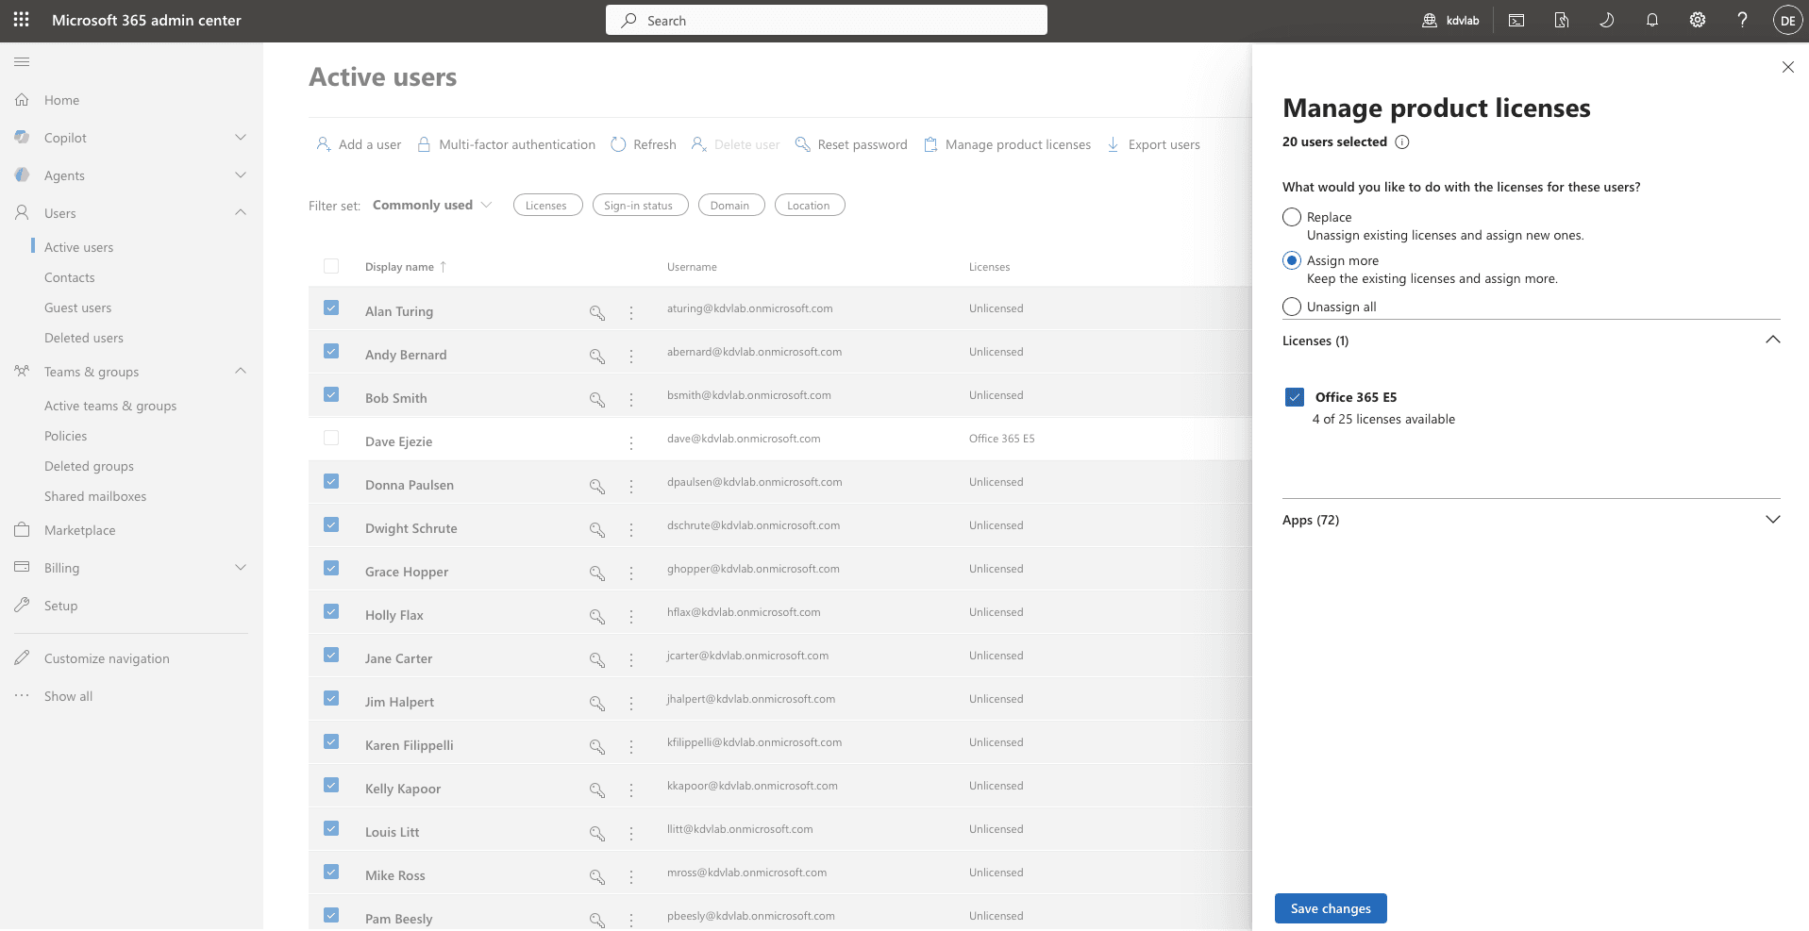This screenshot has width=1809, height=931.
Task: Expand the Copilot navigation section
Action: click(241, 138)
